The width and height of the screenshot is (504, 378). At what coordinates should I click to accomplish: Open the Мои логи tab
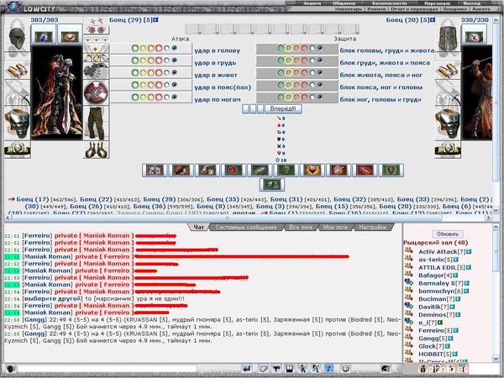(x=335, y=227)
